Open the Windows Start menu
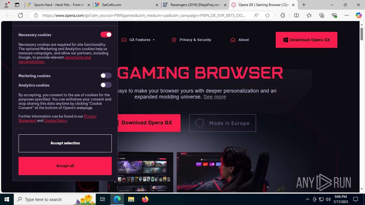The image size is (365, 205). pos(7,199)
